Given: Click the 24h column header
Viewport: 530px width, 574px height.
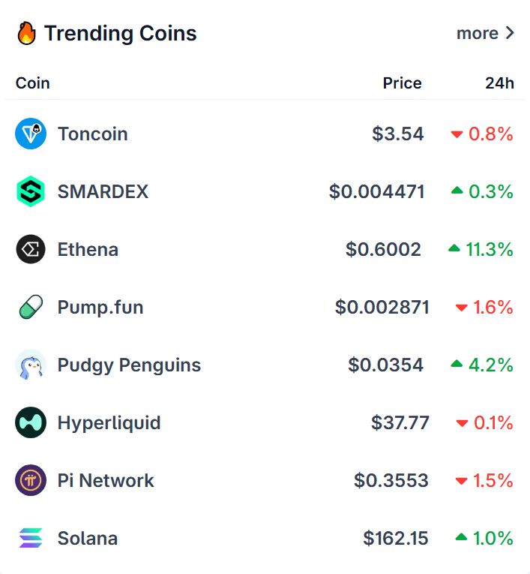Looking at the screenshot, I should point(500,83).
